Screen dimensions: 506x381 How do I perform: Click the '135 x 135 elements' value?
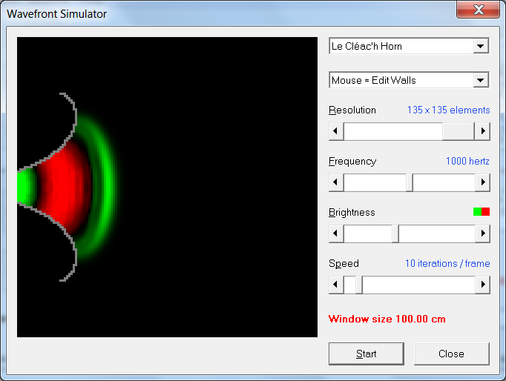pyautogui.click(x=449, y=110)
